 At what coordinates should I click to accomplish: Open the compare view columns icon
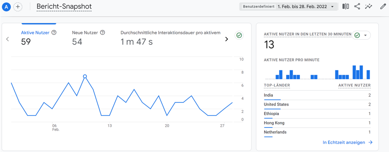coord(346,7)
